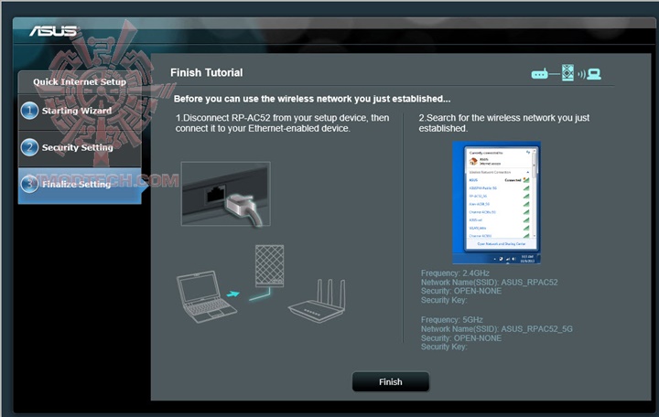The image size is (659, 417).
Task: Select the Finalize Setting step
Action: [x=80, y=185]
